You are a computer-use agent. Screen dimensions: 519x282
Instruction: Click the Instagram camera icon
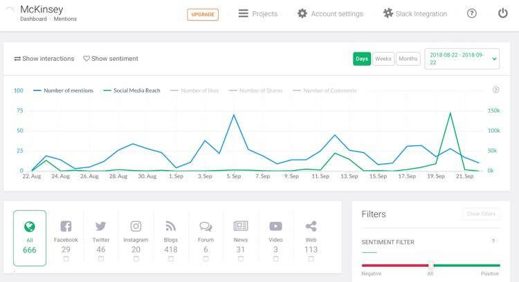136,227
